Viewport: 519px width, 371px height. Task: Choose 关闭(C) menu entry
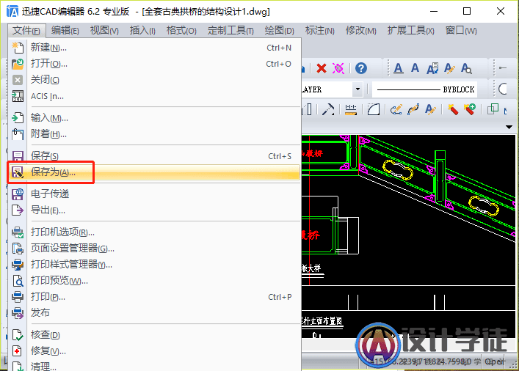[154, 80]
